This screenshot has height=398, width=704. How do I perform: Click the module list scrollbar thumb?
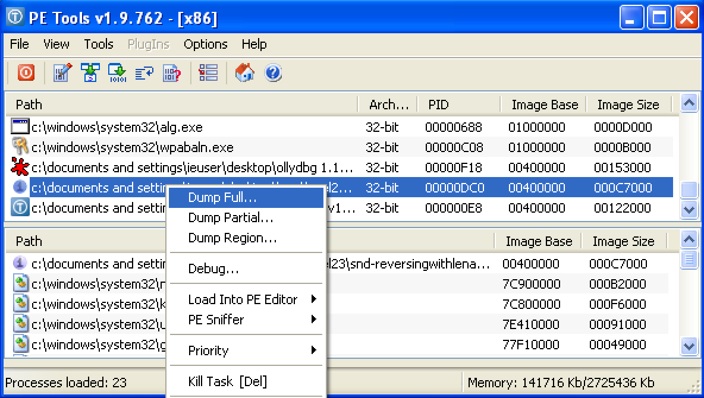coord(689,259)
